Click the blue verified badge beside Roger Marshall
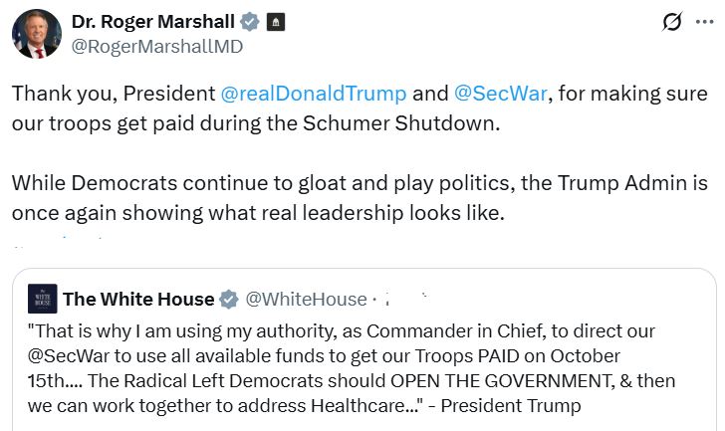725x431 pixels. pyautogui.click(x=253, y=21)
